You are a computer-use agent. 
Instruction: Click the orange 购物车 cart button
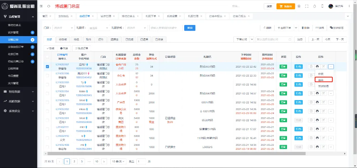tap(286, 6)
